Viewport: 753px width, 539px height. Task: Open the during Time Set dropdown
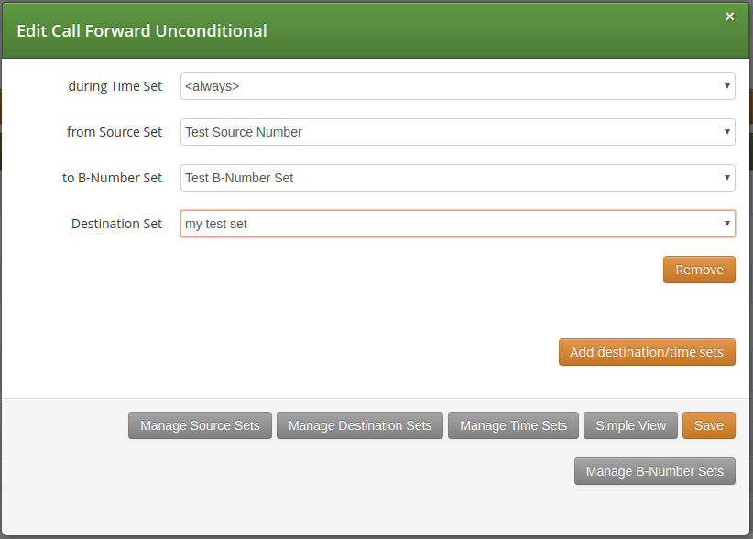[458, 85]
